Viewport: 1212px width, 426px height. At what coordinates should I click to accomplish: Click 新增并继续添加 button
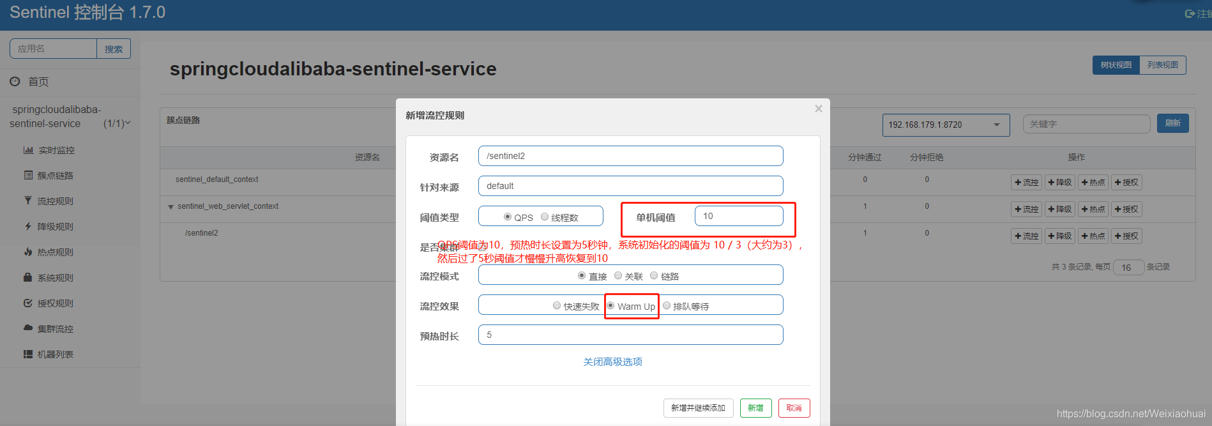pyautogui.click(x=698, y=408)
